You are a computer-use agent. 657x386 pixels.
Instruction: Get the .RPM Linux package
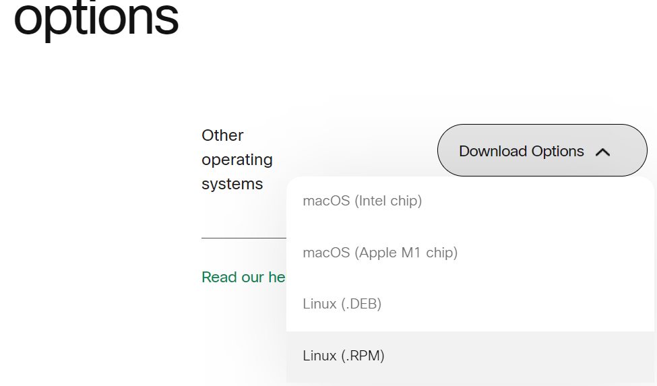point(344,356)
